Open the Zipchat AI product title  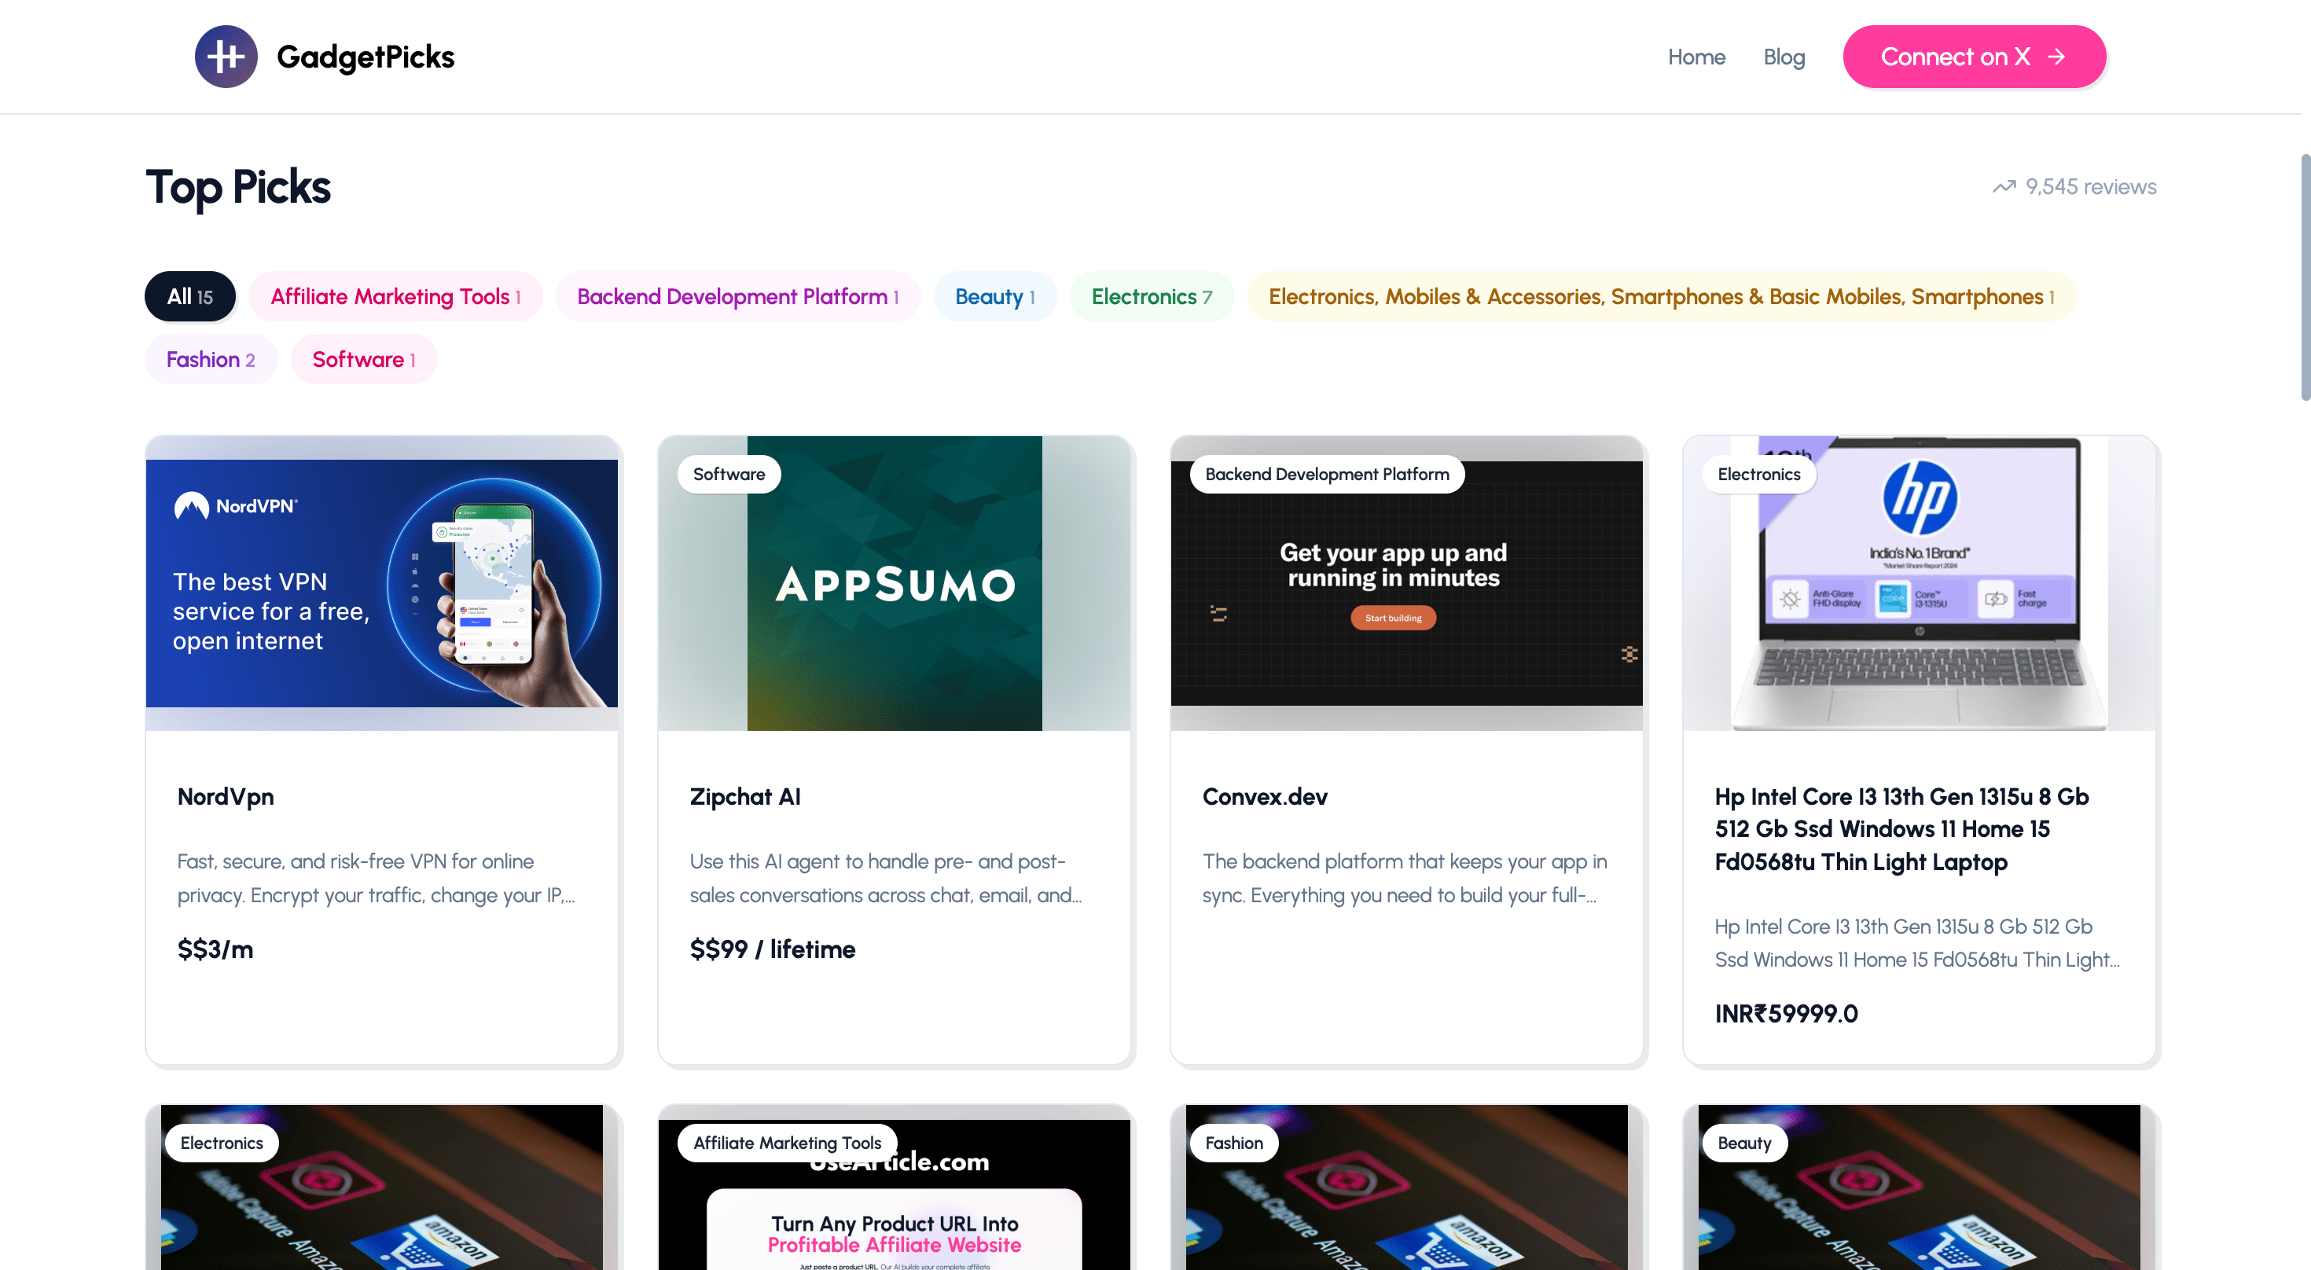coord(744,796)
